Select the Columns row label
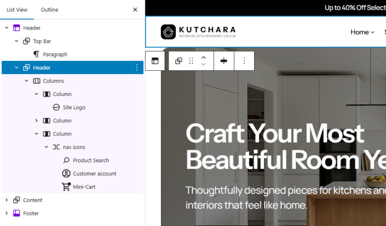 [53, 81]
